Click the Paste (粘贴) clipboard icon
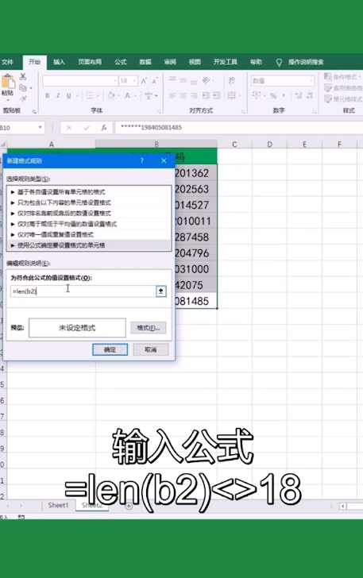Image resolution: width=363 pixels, height=578 pixels. coord(8,83)
